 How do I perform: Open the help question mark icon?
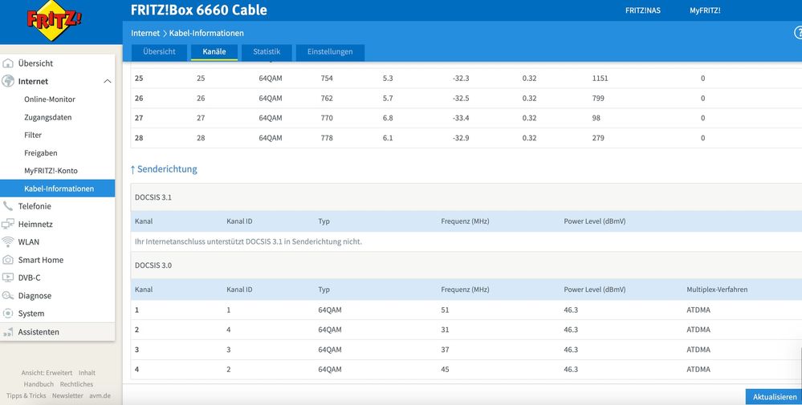pos(797,33)
